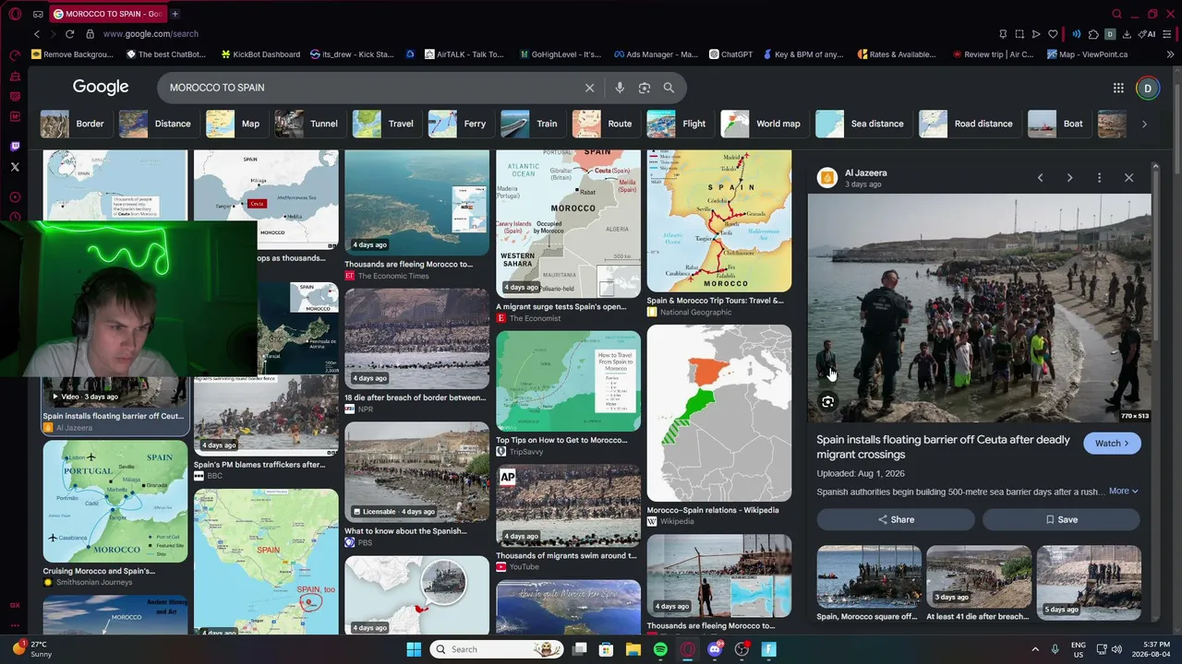This screenshot has height=664, width=1182.
Task: Expand the description with More
Action: pyautogui.click(x=1123, y=491)
